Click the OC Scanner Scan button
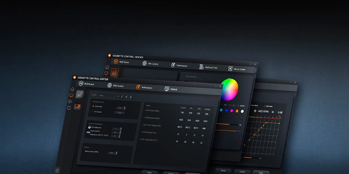This screenshot has height=174, width=349. click(x=120, y=113)
